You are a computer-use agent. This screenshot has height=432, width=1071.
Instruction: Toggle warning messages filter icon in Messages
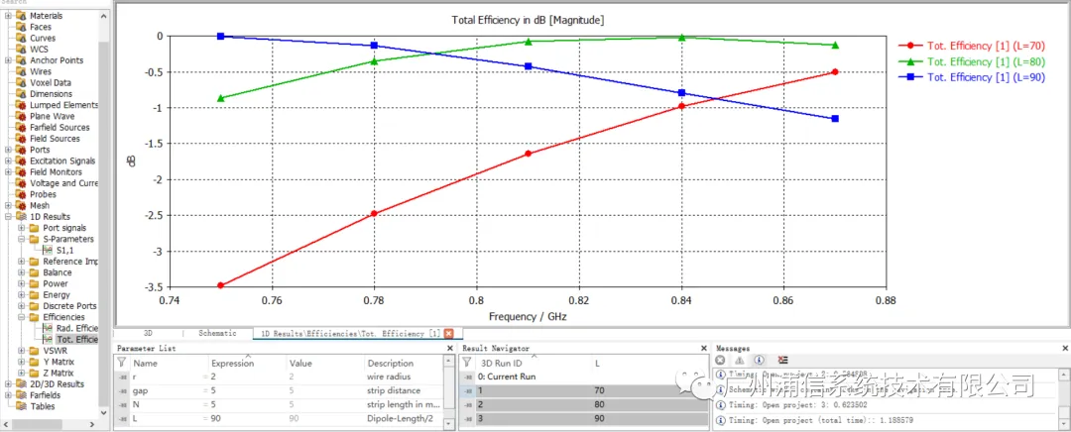739,360
